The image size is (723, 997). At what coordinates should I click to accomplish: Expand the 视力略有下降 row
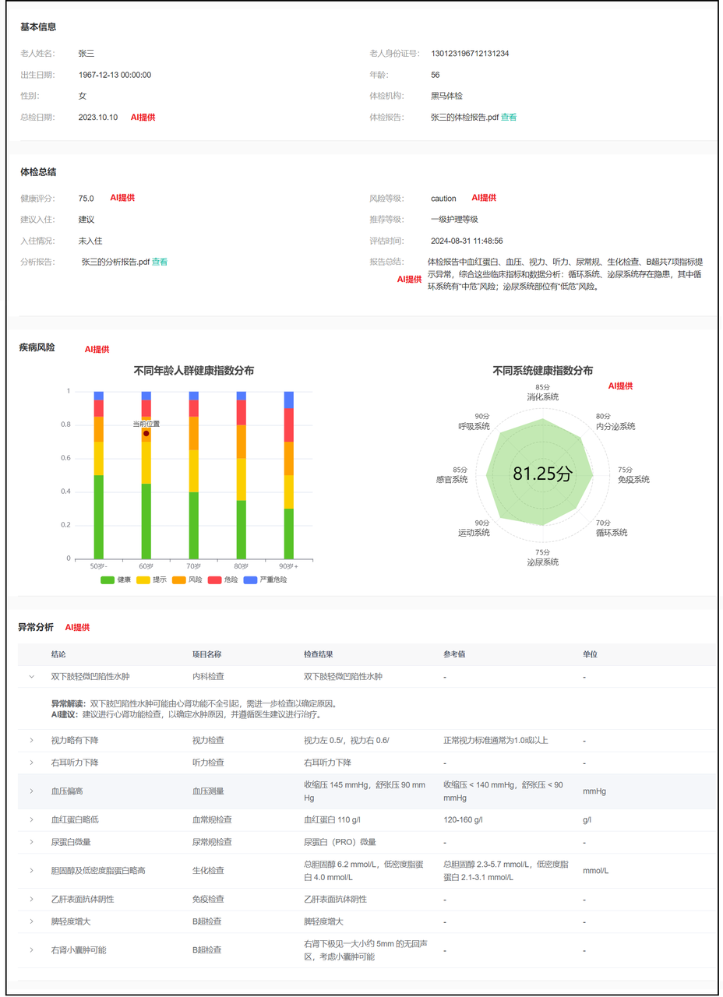click(32, 740)
